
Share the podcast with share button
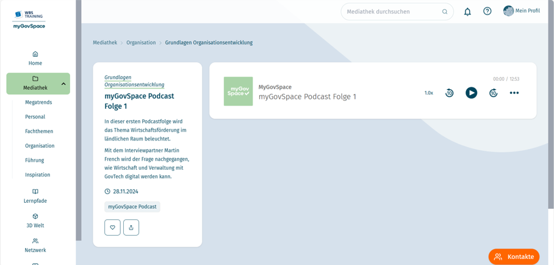coord(131,228)
